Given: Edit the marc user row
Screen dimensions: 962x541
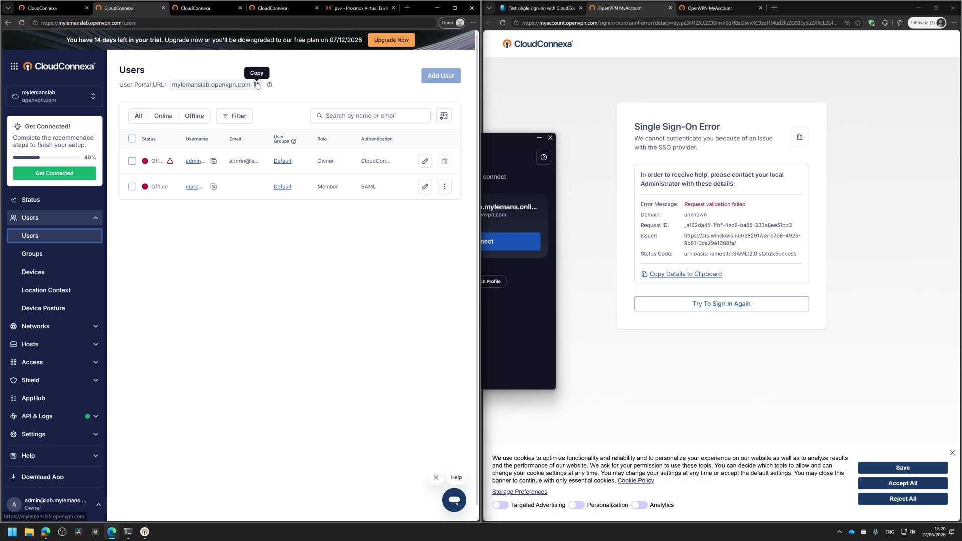Looking at the screenshot, I should tap(425, 187).
